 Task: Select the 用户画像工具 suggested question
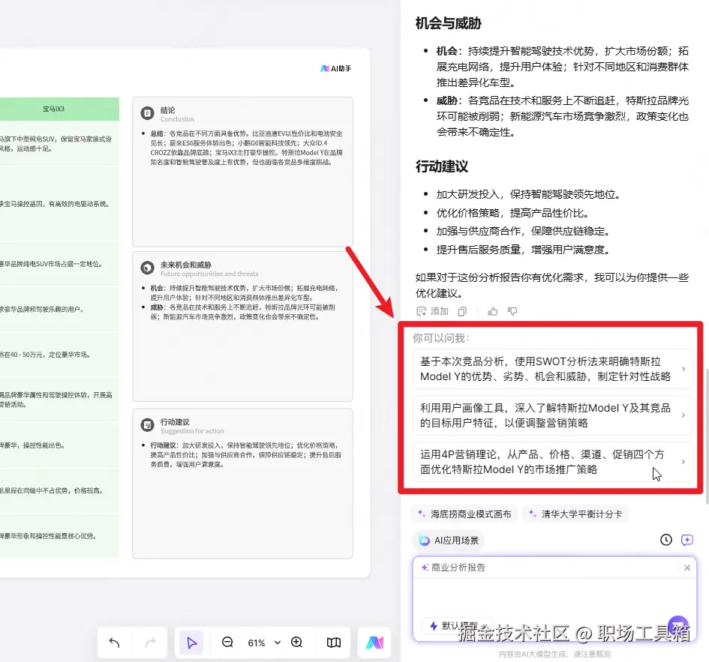click(x=552, y=415)
